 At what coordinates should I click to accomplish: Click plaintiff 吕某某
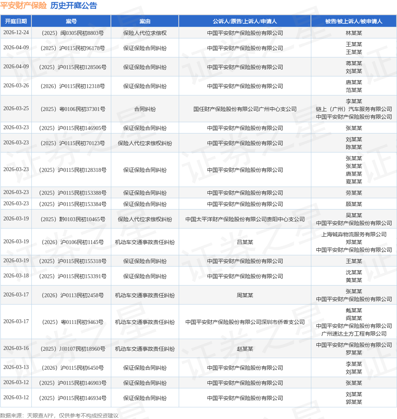click(x=245, y=242)
